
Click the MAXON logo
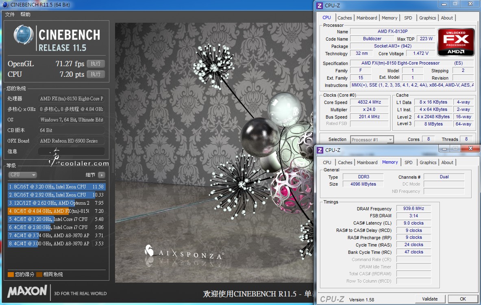click(27, 291)
